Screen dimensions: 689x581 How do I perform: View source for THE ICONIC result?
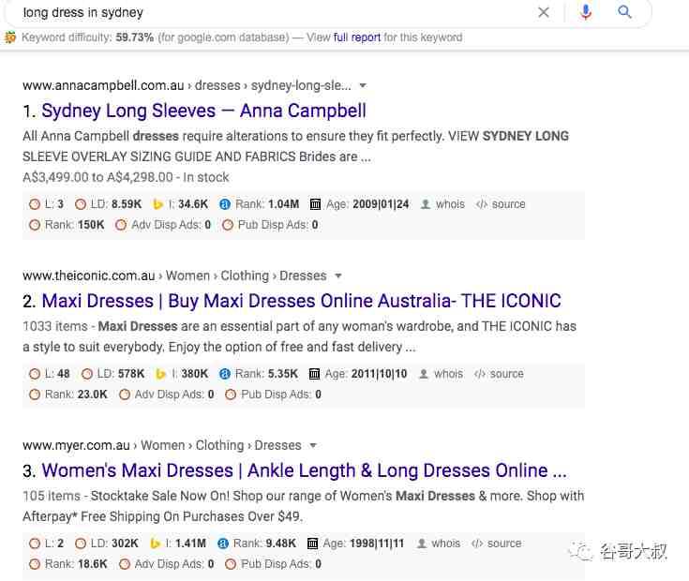499,374
